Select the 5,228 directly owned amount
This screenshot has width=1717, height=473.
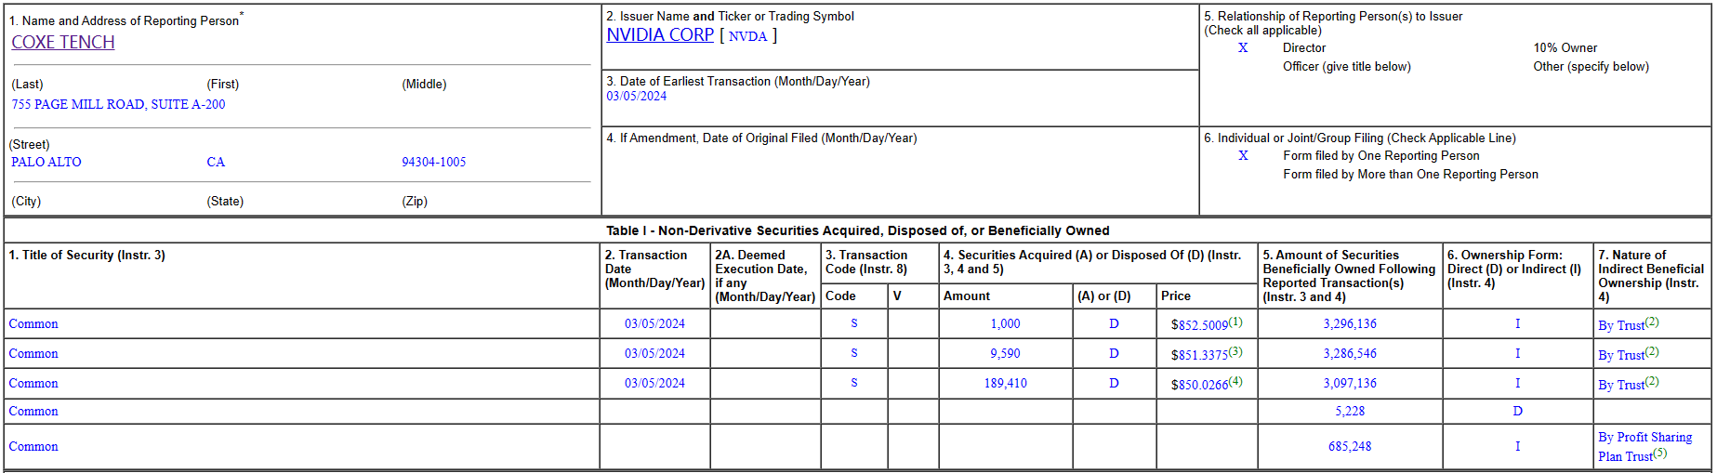pos(1350,411)
